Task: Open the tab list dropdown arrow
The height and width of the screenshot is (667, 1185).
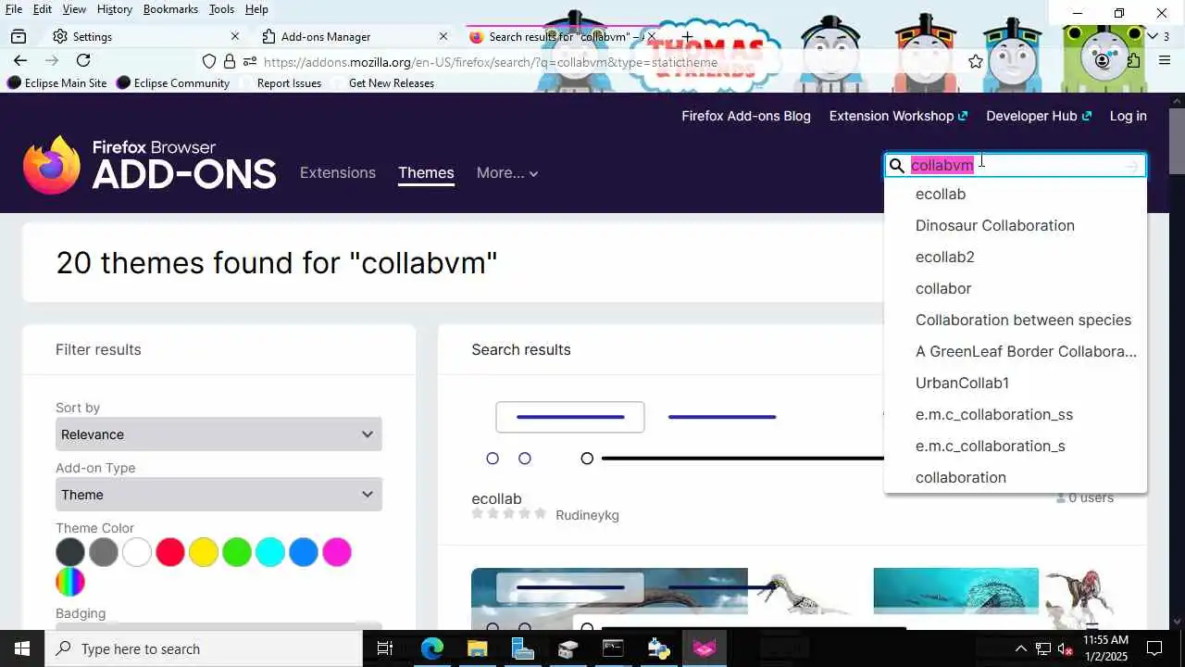Action: [x=1153, y=36]
